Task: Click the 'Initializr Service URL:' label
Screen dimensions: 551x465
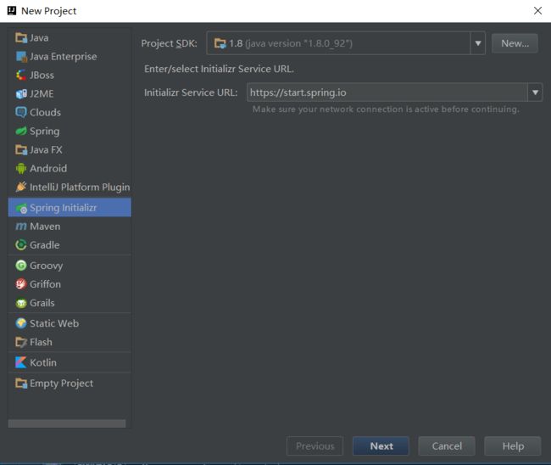Action: tap(191, 92)
